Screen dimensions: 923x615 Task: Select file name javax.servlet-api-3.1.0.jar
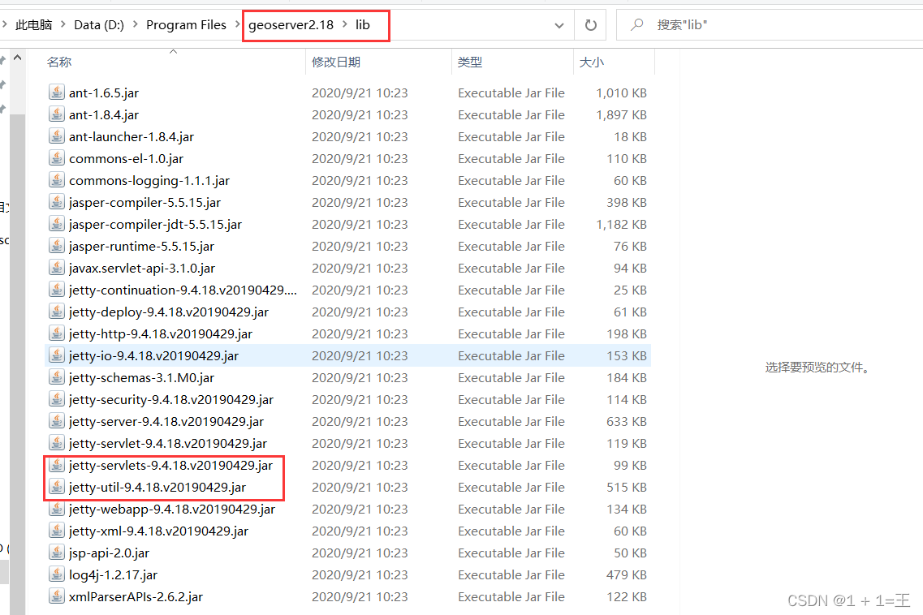[x=142, y=269]
